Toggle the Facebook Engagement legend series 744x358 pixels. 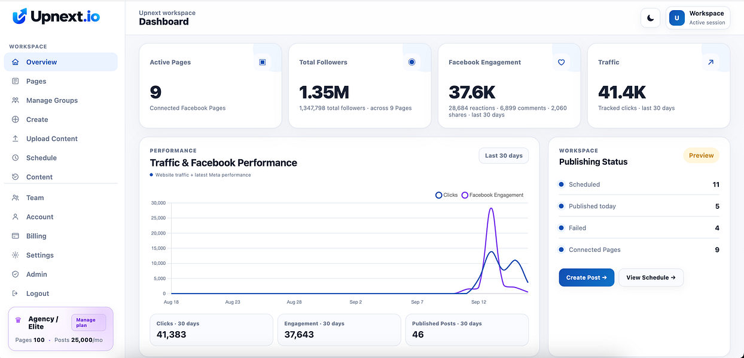coord(493,195)
